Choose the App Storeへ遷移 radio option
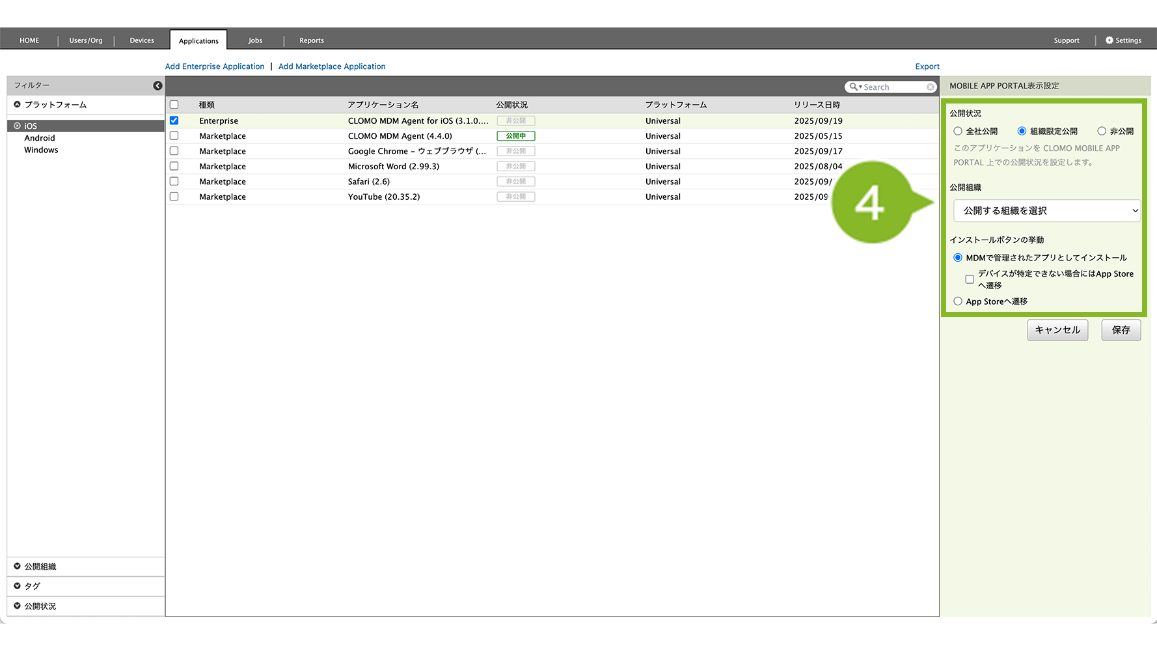 pos(958,301)
